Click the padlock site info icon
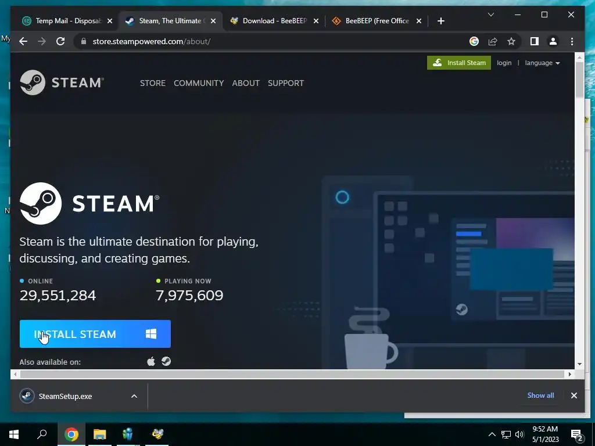Image resolution: width=595 pixels, height=446 pixels. pyautogui.click(x=84, y=41)
